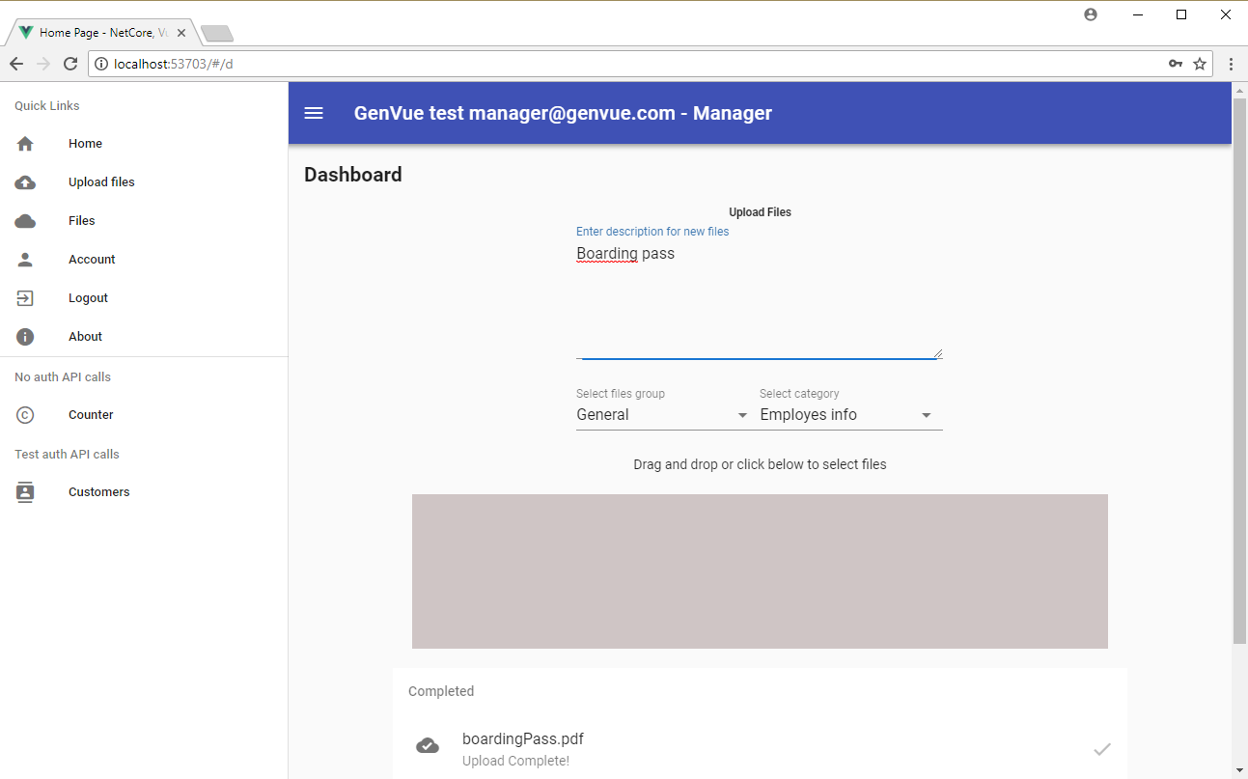The height and width of the screenshot is (779, 1248).
Task: View site information icon in the address bar
Action: pyautogui.click(x=102, y=64)
